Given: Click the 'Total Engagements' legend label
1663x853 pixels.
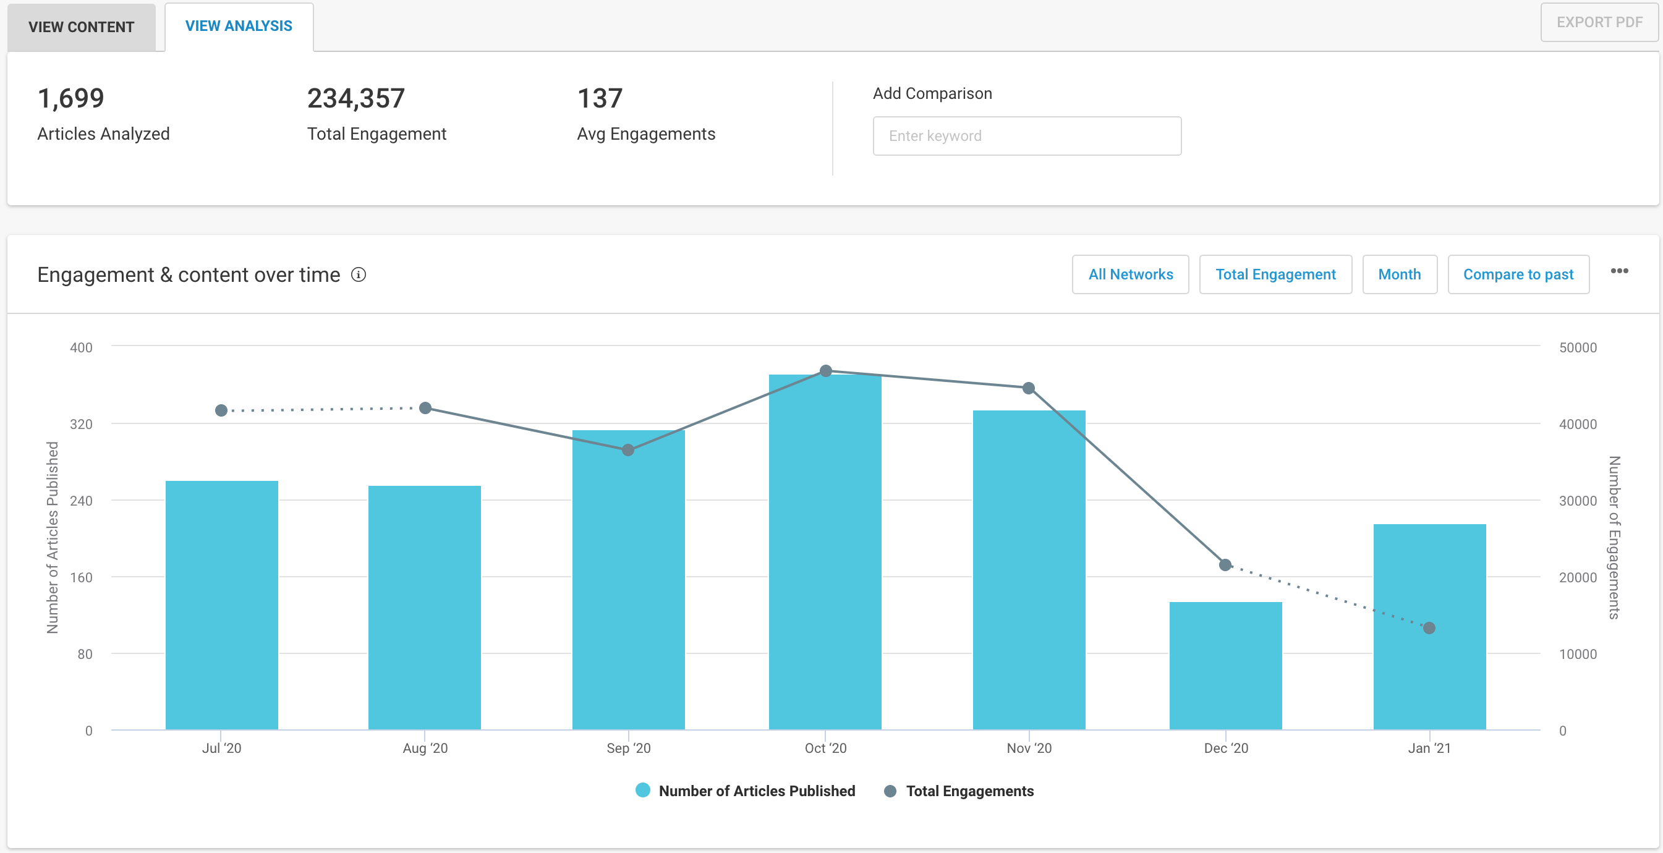Looking at the screenshot, I should click(x=969, y=791).
